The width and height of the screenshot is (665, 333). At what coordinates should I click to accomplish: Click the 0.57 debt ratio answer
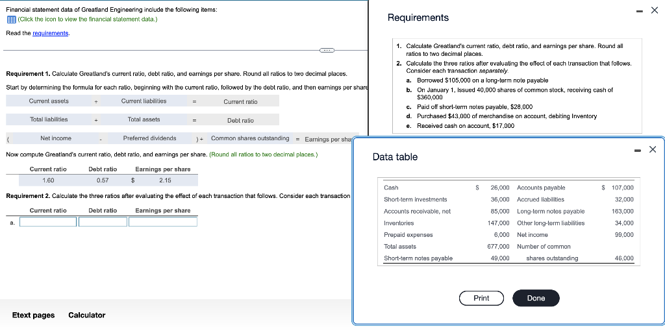103,180
